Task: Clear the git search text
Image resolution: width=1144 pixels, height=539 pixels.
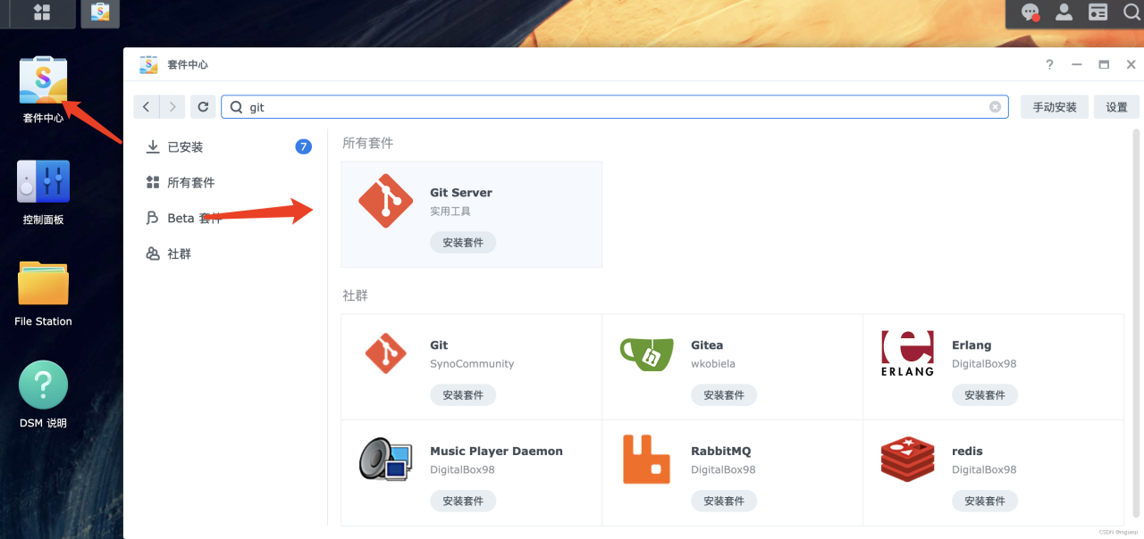Action: [995, 107]
